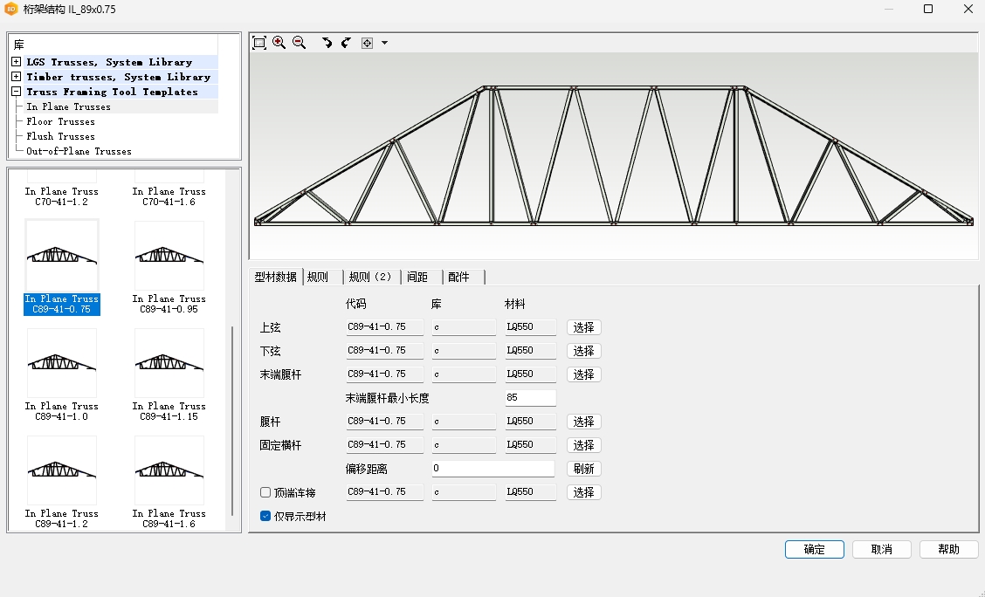The width and height of the screenshot is (985, 597).
Task: Click the 刷新 refresh button
Action: (x=583, y=469)
